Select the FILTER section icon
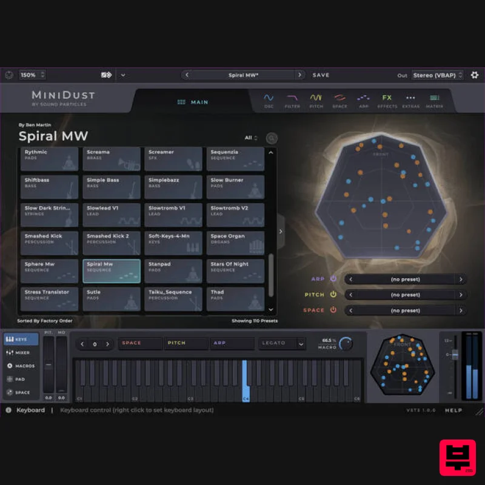Viewport: 485px width, 485px height. 292,98
